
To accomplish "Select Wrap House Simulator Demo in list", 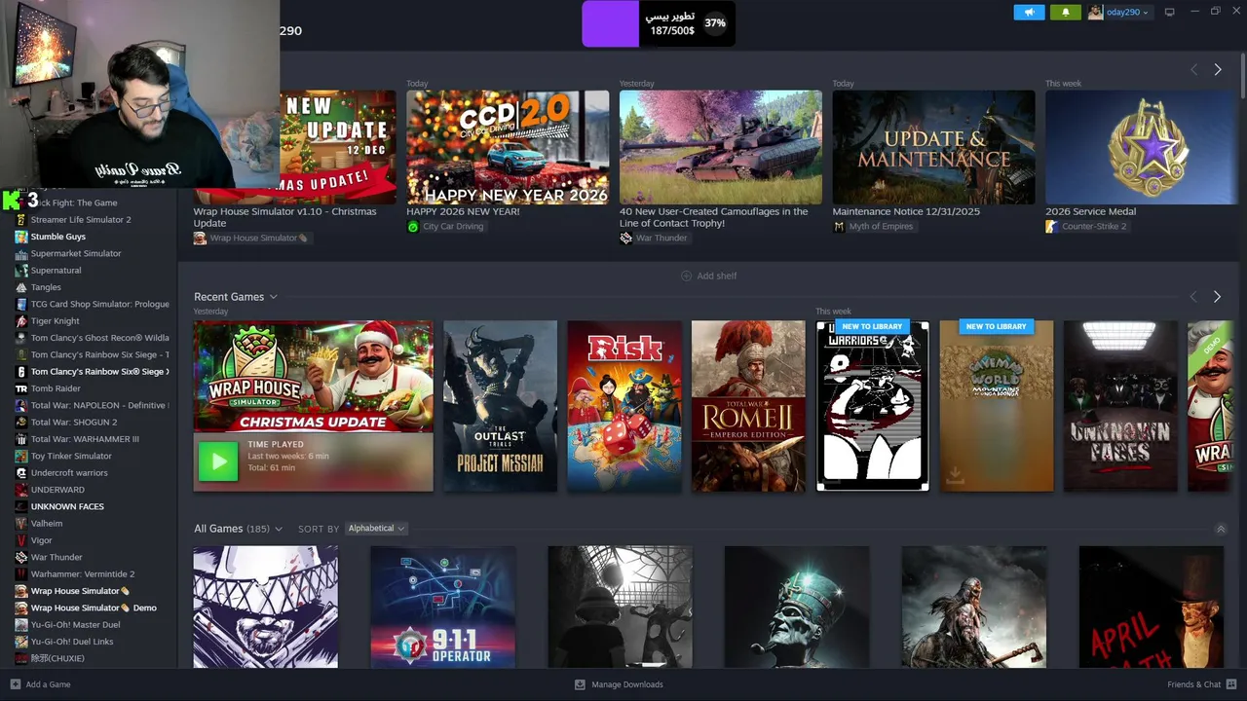I will [x=94, y=608].
